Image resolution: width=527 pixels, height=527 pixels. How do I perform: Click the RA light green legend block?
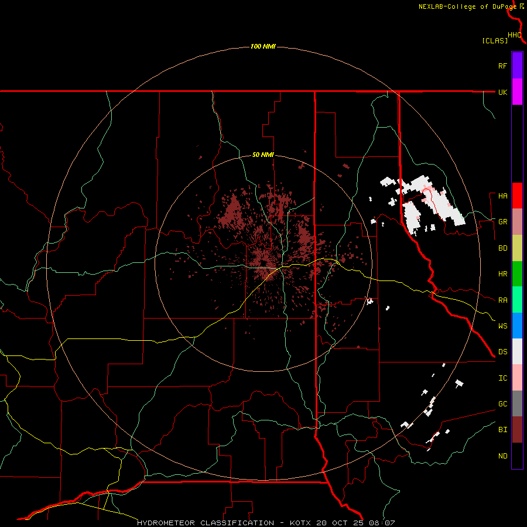point(517,300)
